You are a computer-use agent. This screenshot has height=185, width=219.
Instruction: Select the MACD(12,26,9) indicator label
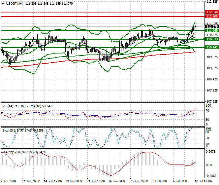(13, 152)
